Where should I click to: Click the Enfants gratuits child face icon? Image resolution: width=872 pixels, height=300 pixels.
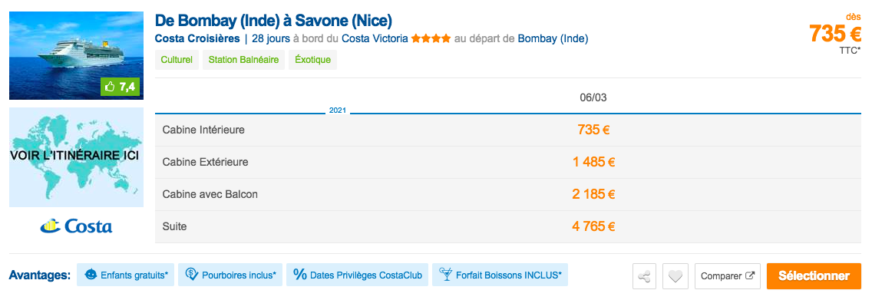90,275
